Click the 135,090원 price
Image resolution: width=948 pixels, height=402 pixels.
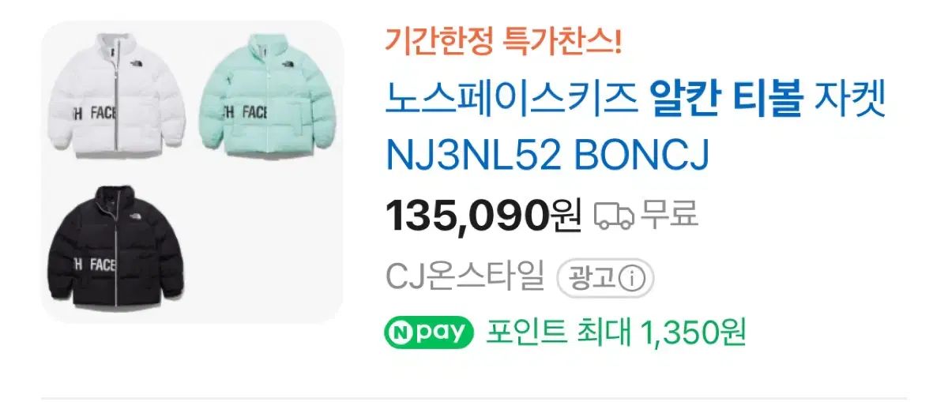coord(483,214)
